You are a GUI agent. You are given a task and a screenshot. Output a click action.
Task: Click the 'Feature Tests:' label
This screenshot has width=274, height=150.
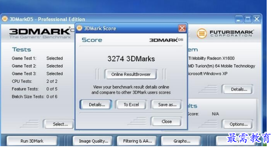pyautogui.click(x=25, y=89)
